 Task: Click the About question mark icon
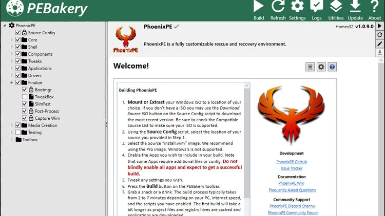(x=375, y=7)
